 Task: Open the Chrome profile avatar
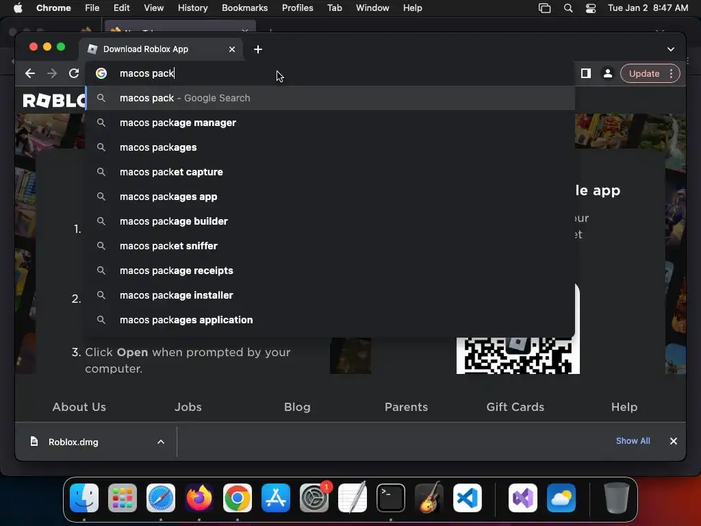608,73
